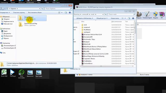Open Общий доступ dropdown
Viewport: 166px width, 93px height.
tap(102, 18)
